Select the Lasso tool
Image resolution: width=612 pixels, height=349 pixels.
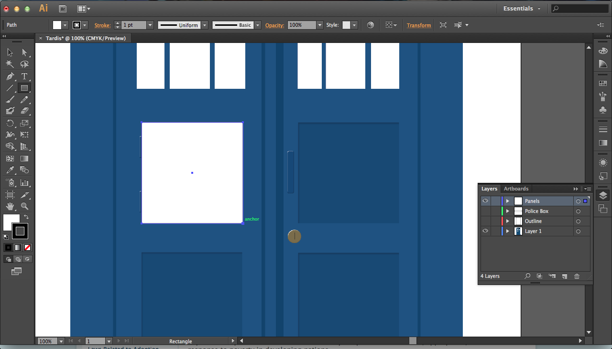click(25, 64)
